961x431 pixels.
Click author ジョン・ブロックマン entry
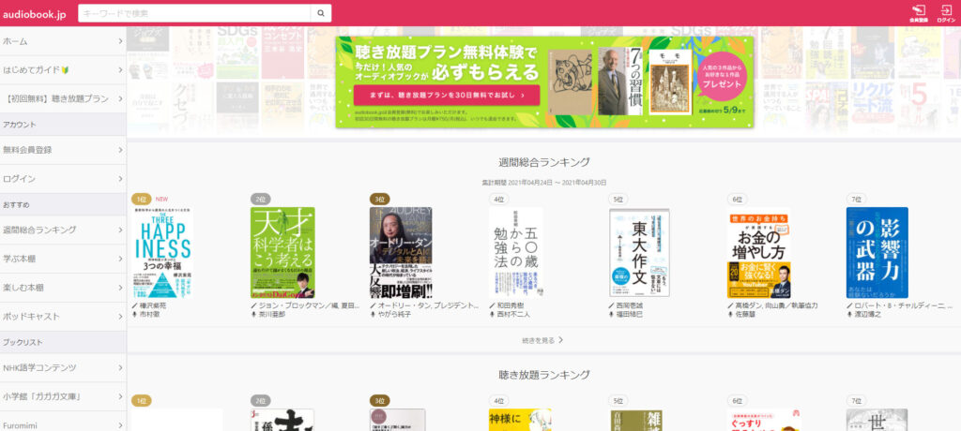(308, 305)
